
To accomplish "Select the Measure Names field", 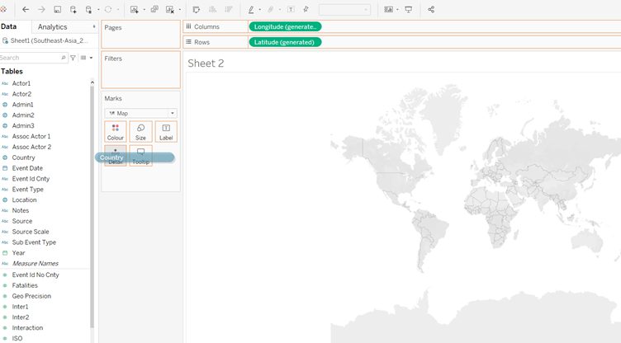I will 36,264.
